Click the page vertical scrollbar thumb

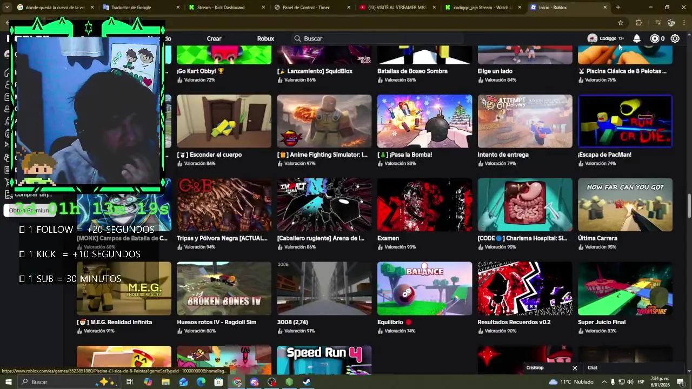[x=689, y=206]
